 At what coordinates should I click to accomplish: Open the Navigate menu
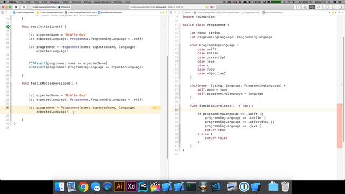pyautogui.click(x=54, y=2)
